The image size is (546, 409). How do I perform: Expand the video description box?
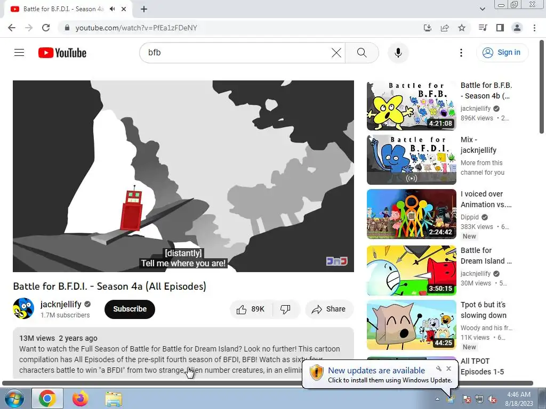click(x=183, y=353)
